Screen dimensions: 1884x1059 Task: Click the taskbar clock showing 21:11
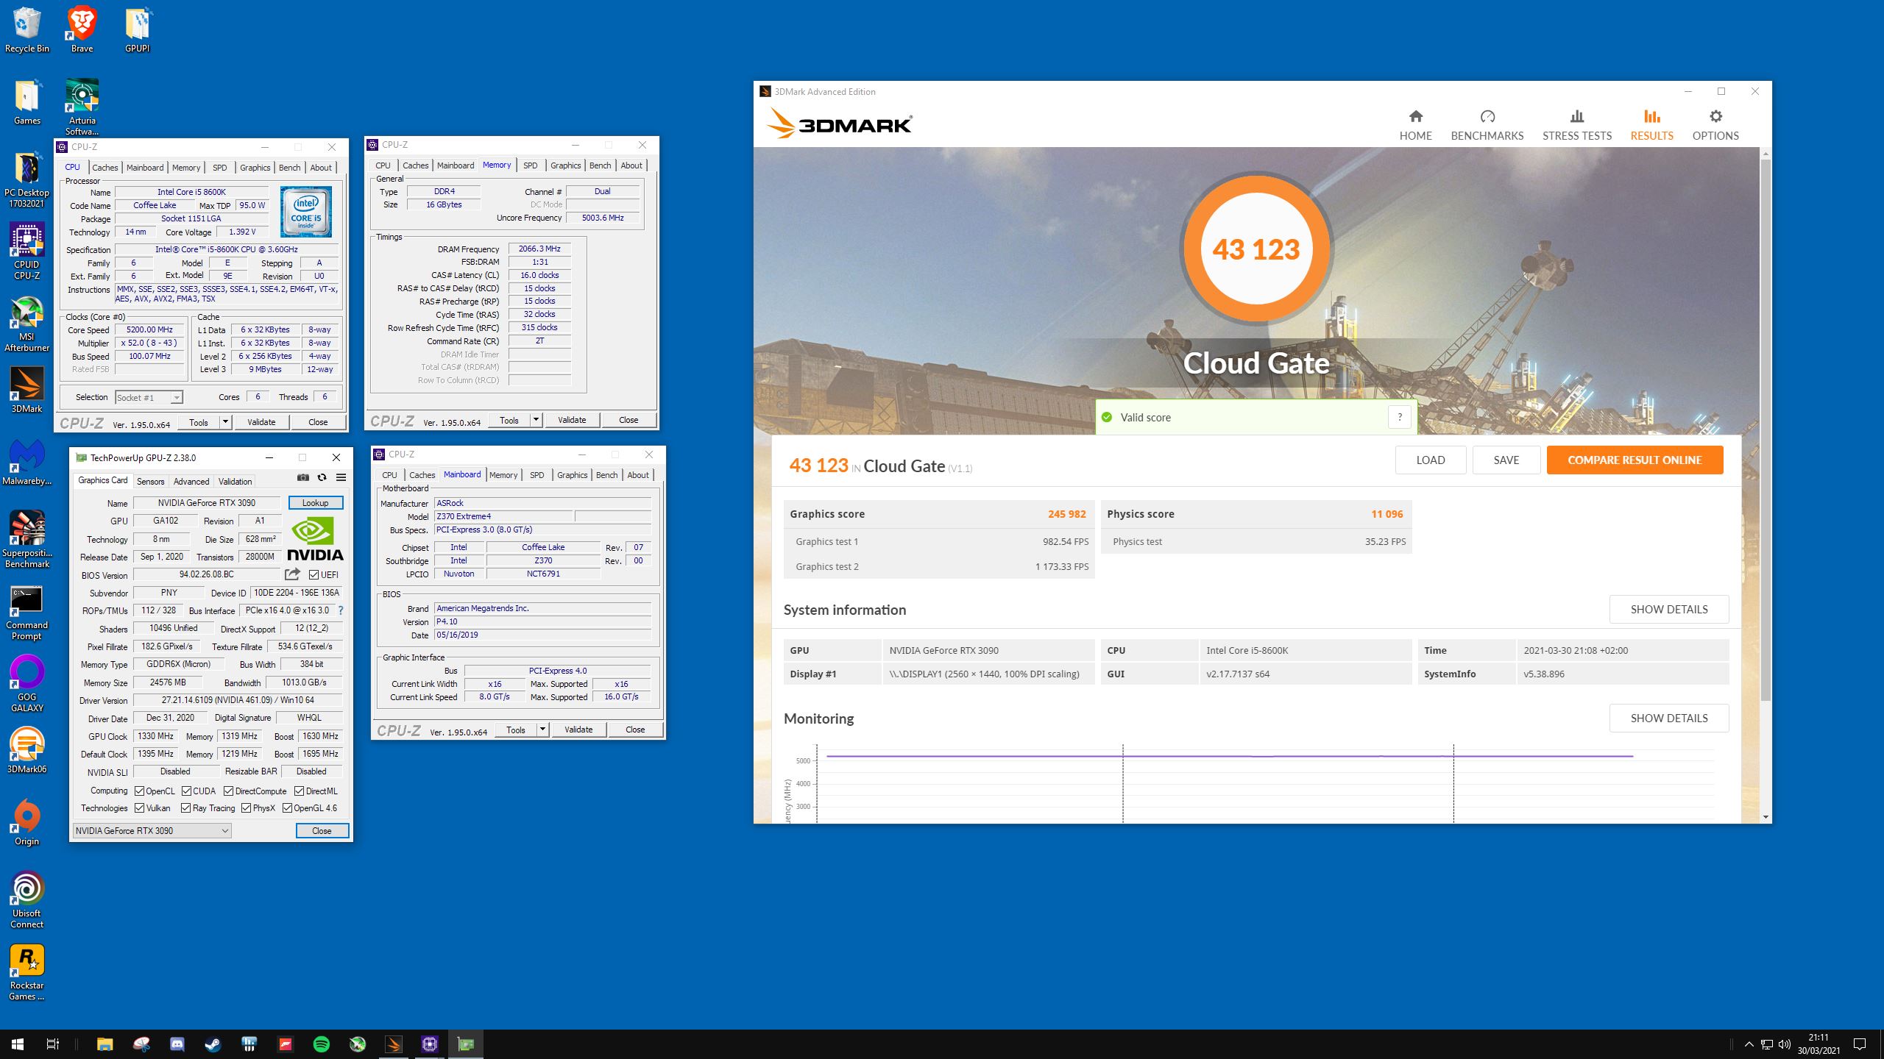[1818, 1044]
